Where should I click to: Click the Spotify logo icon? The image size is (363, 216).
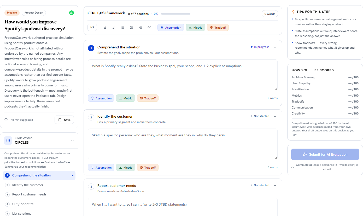(x=72, y=12)
